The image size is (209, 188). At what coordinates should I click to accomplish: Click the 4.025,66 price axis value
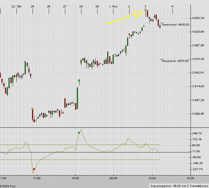tap(198, 32)
